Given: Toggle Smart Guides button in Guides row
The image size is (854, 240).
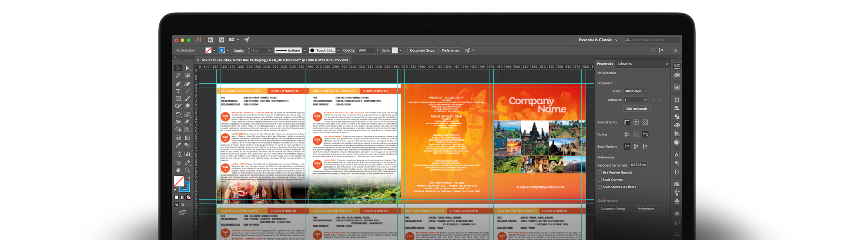Looking at the screenshot, I should (645, 134).
